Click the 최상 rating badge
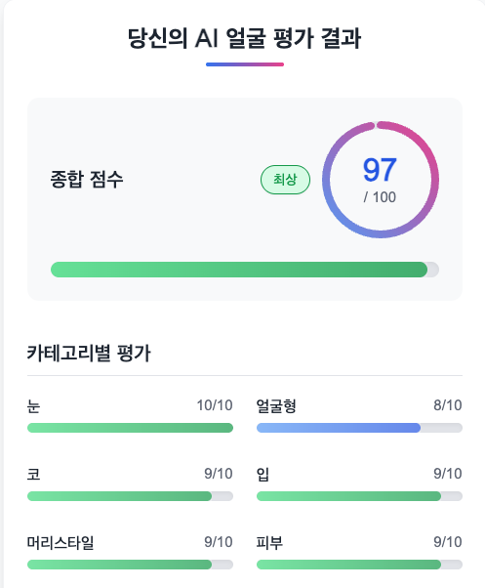 [285, 180]
